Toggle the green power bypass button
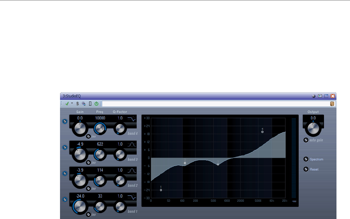The height and width of the screenshot is (219, 350). [96, 104]
